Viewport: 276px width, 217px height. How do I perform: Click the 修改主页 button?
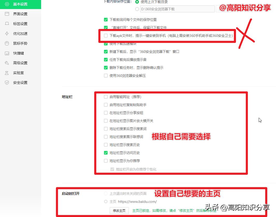(x=119, y=211)
